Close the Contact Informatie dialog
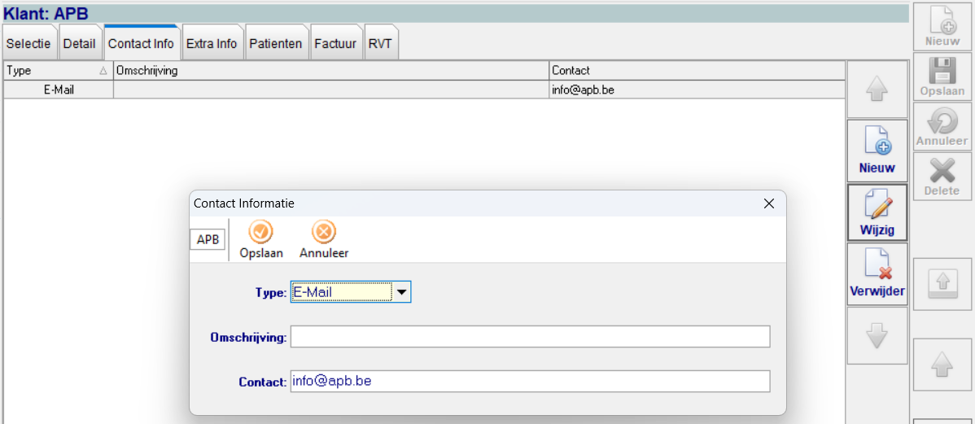This screenshot has height=424, width=975. (x=769, y=203)
